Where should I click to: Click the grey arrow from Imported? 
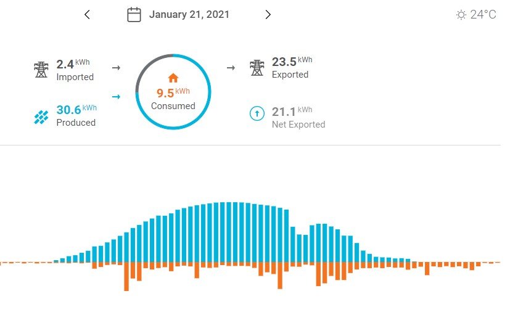116,68
